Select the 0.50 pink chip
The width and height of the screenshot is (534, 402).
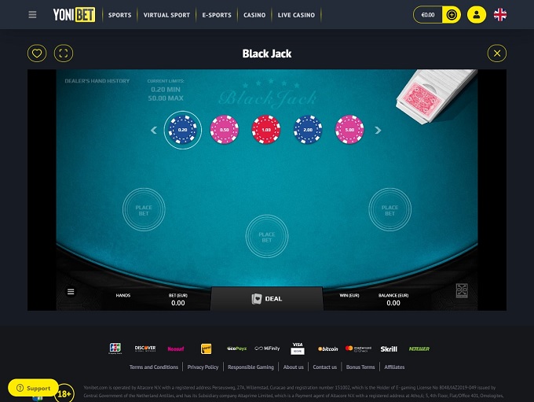click(225, 130)
